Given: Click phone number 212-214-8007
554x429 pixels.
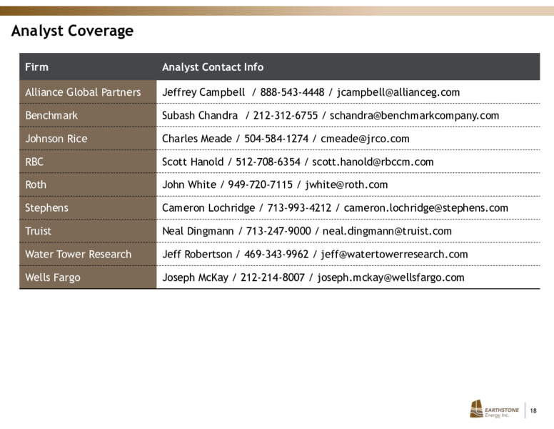Looking at the screenshot, I should pyautogui.click(x=273, y=277).
